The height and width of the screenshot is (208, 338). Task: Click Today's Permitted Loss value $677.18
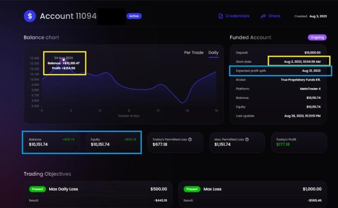coord(160,144)
